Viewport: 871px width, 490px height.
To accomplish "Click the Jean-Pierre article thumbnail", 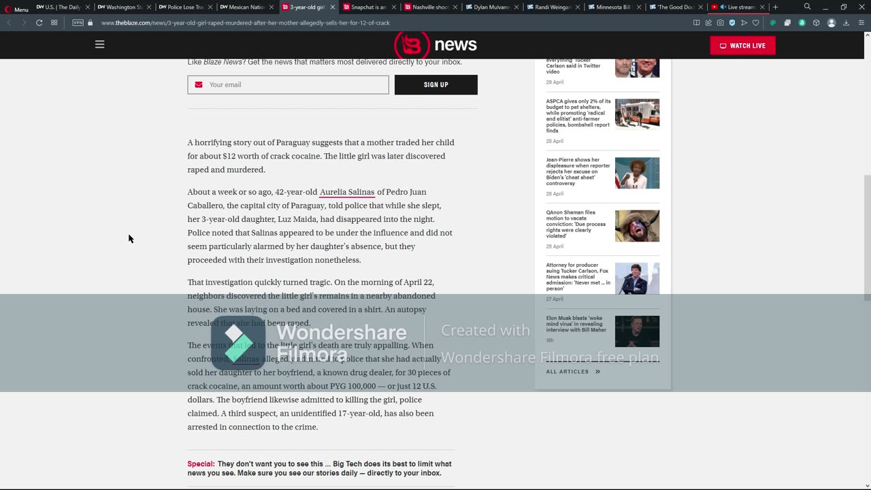I will 637,173.
